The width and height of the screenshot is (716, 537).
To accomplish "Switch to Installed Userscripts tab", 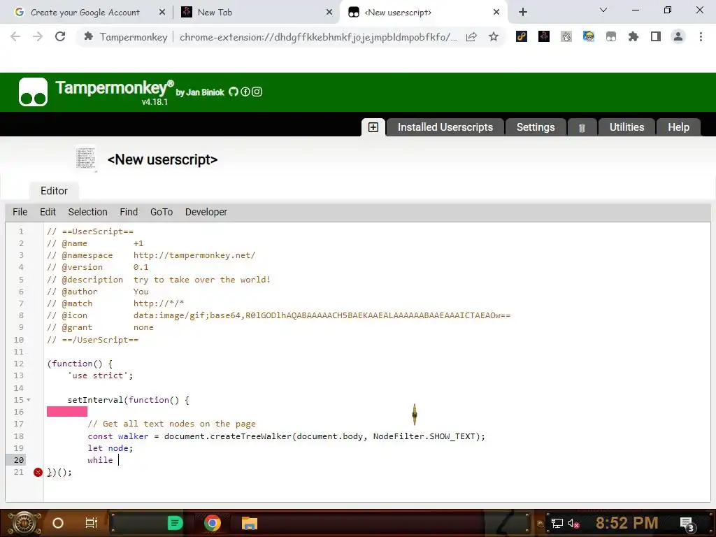I will pyautogui.click(x=445, y=127).
